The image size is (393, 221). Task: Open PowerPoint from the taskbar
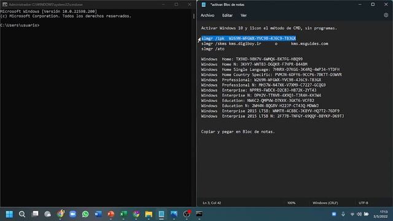point(111,214)
